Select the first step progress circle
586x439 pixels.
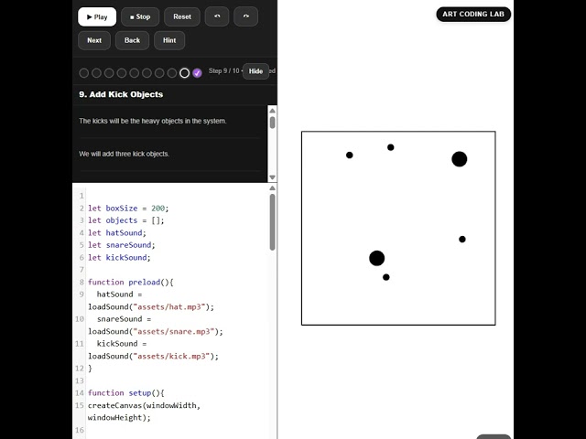pyautogui.click(x=83, y=73)
